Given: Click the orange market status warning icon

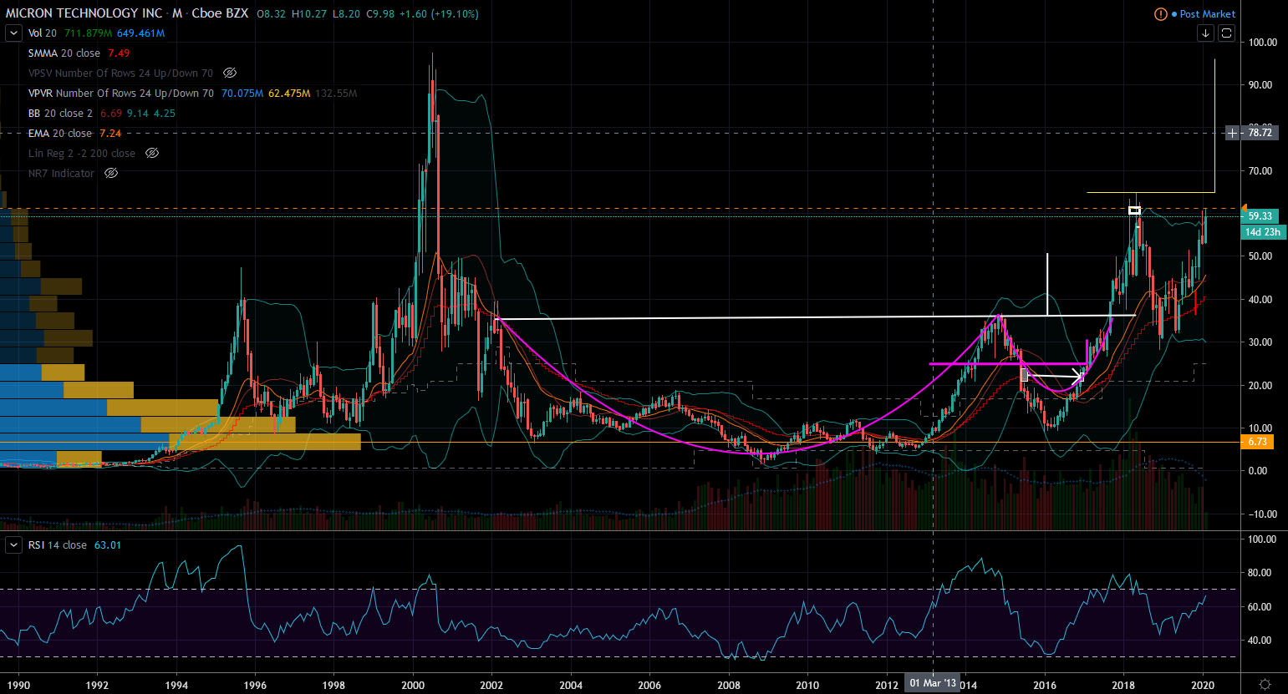Looking at the screenshot, I should point(1160,14).
